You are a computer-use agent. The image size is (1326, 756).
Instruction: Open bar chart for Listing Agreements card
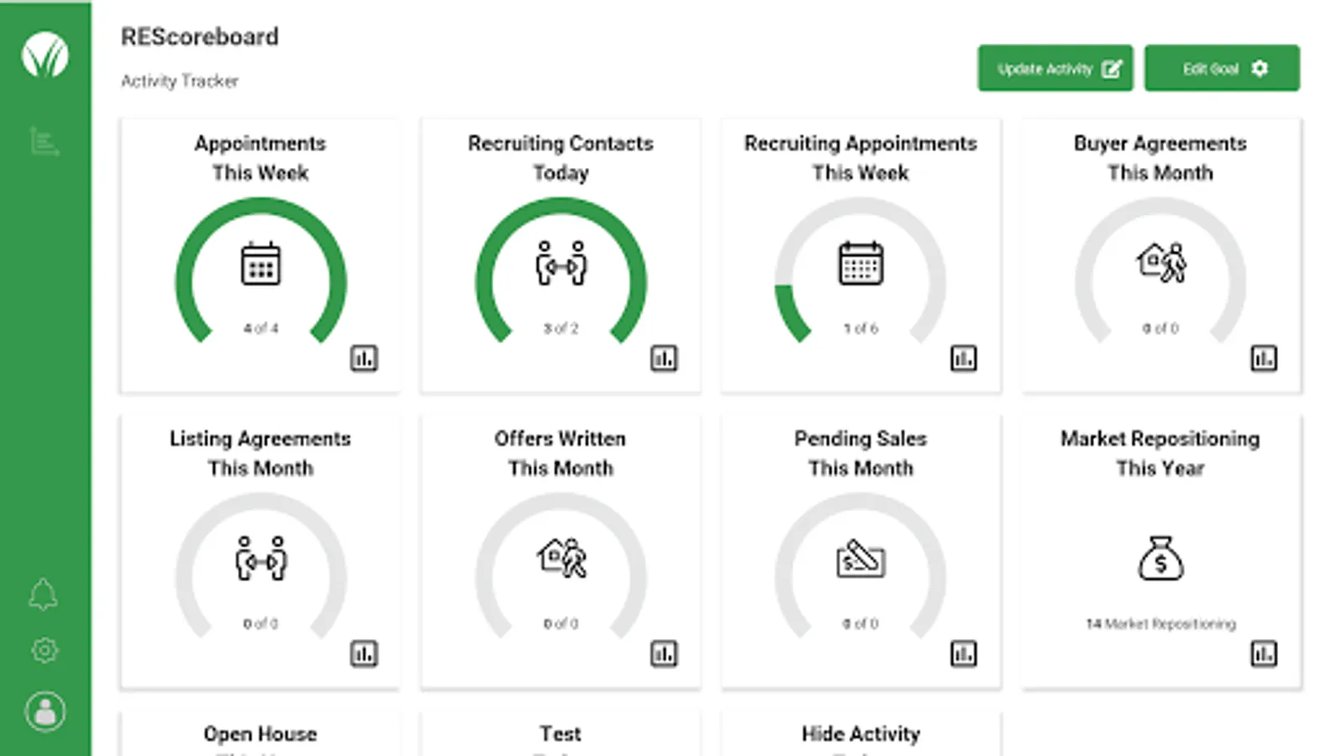[x=364, y=654]
